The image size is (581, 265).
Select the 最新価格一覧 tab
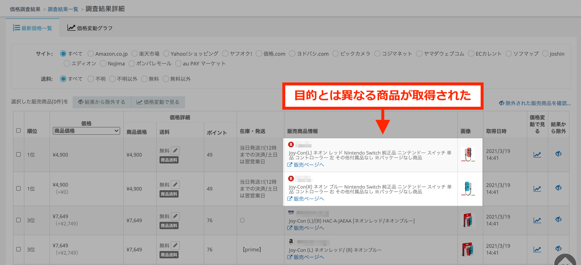tap(32, 28)
